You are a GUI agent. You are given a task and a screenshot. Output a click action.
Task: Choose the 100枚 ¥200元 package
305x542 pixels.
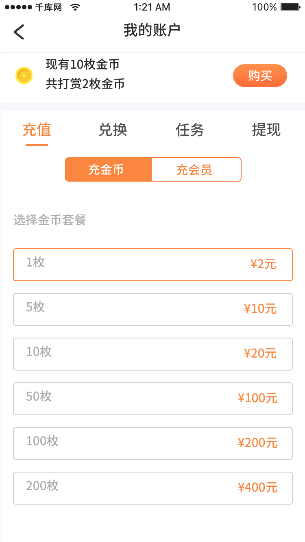[x=153, y=443]
